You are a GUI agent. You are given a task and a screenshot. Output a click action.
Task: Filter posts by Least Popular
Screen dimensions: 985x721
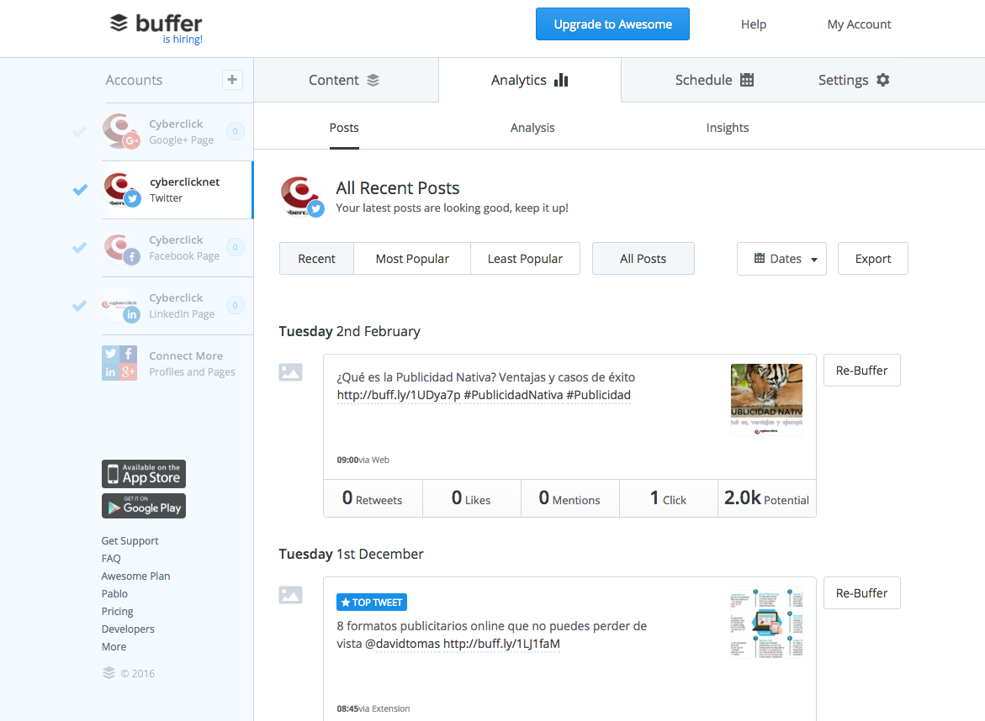pyautogui.click(x=525, y=259)
